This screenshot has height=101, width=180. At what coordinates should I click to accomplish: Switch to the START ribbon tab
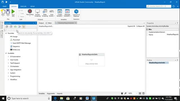tap(4, 6)
